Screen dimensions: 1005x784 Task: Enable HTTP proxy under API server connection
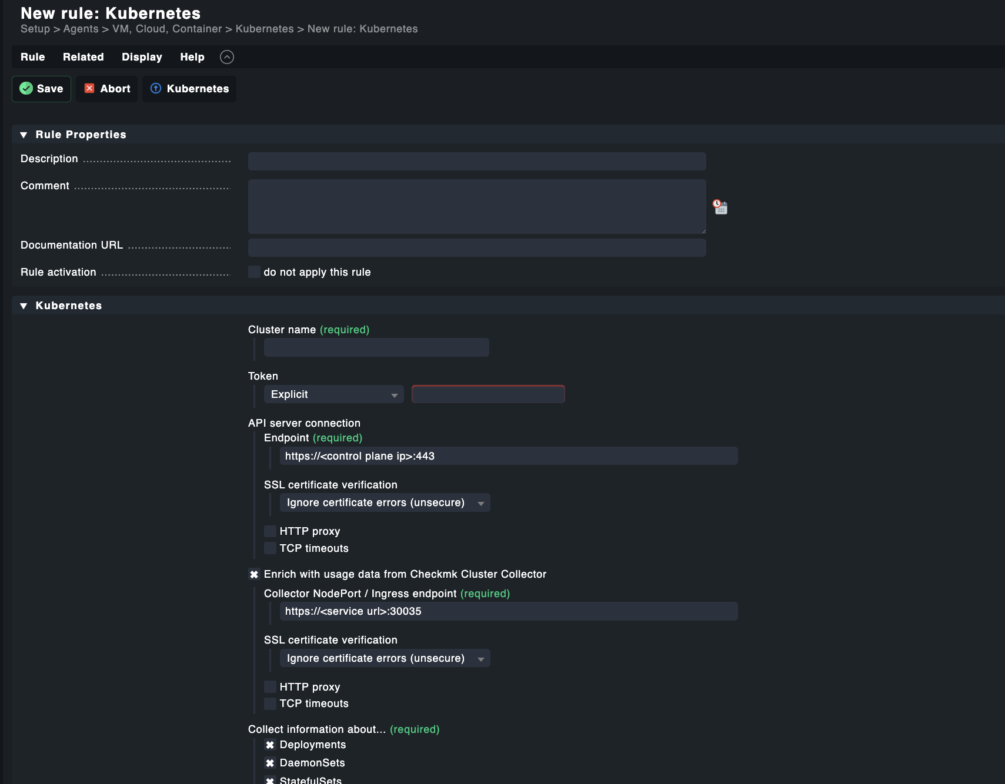[270, 531]
